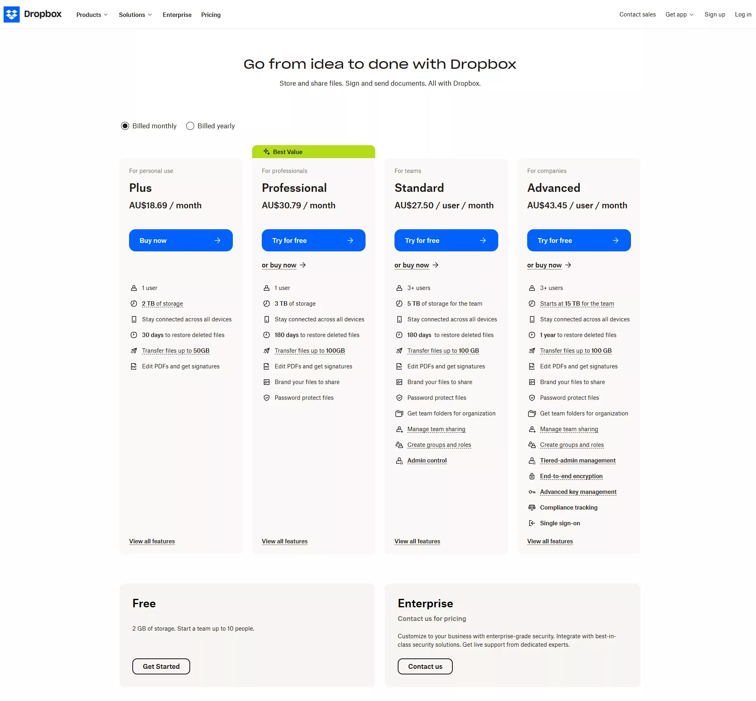Expand the Products dropdown menu
Image resolution: width=756 pixels, height=701 pixels.
(x=92, y=14)
